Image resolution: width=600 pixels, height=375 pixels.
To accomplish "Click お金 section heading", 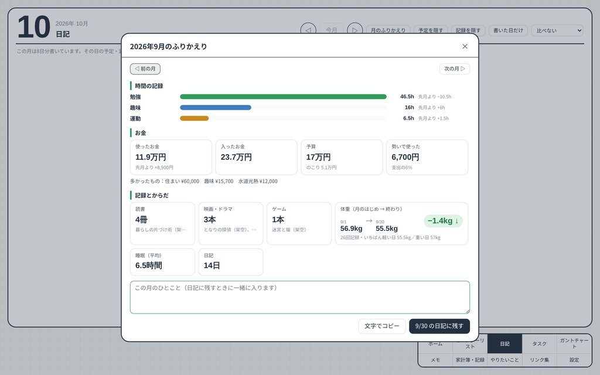I will tap(141, 133).
